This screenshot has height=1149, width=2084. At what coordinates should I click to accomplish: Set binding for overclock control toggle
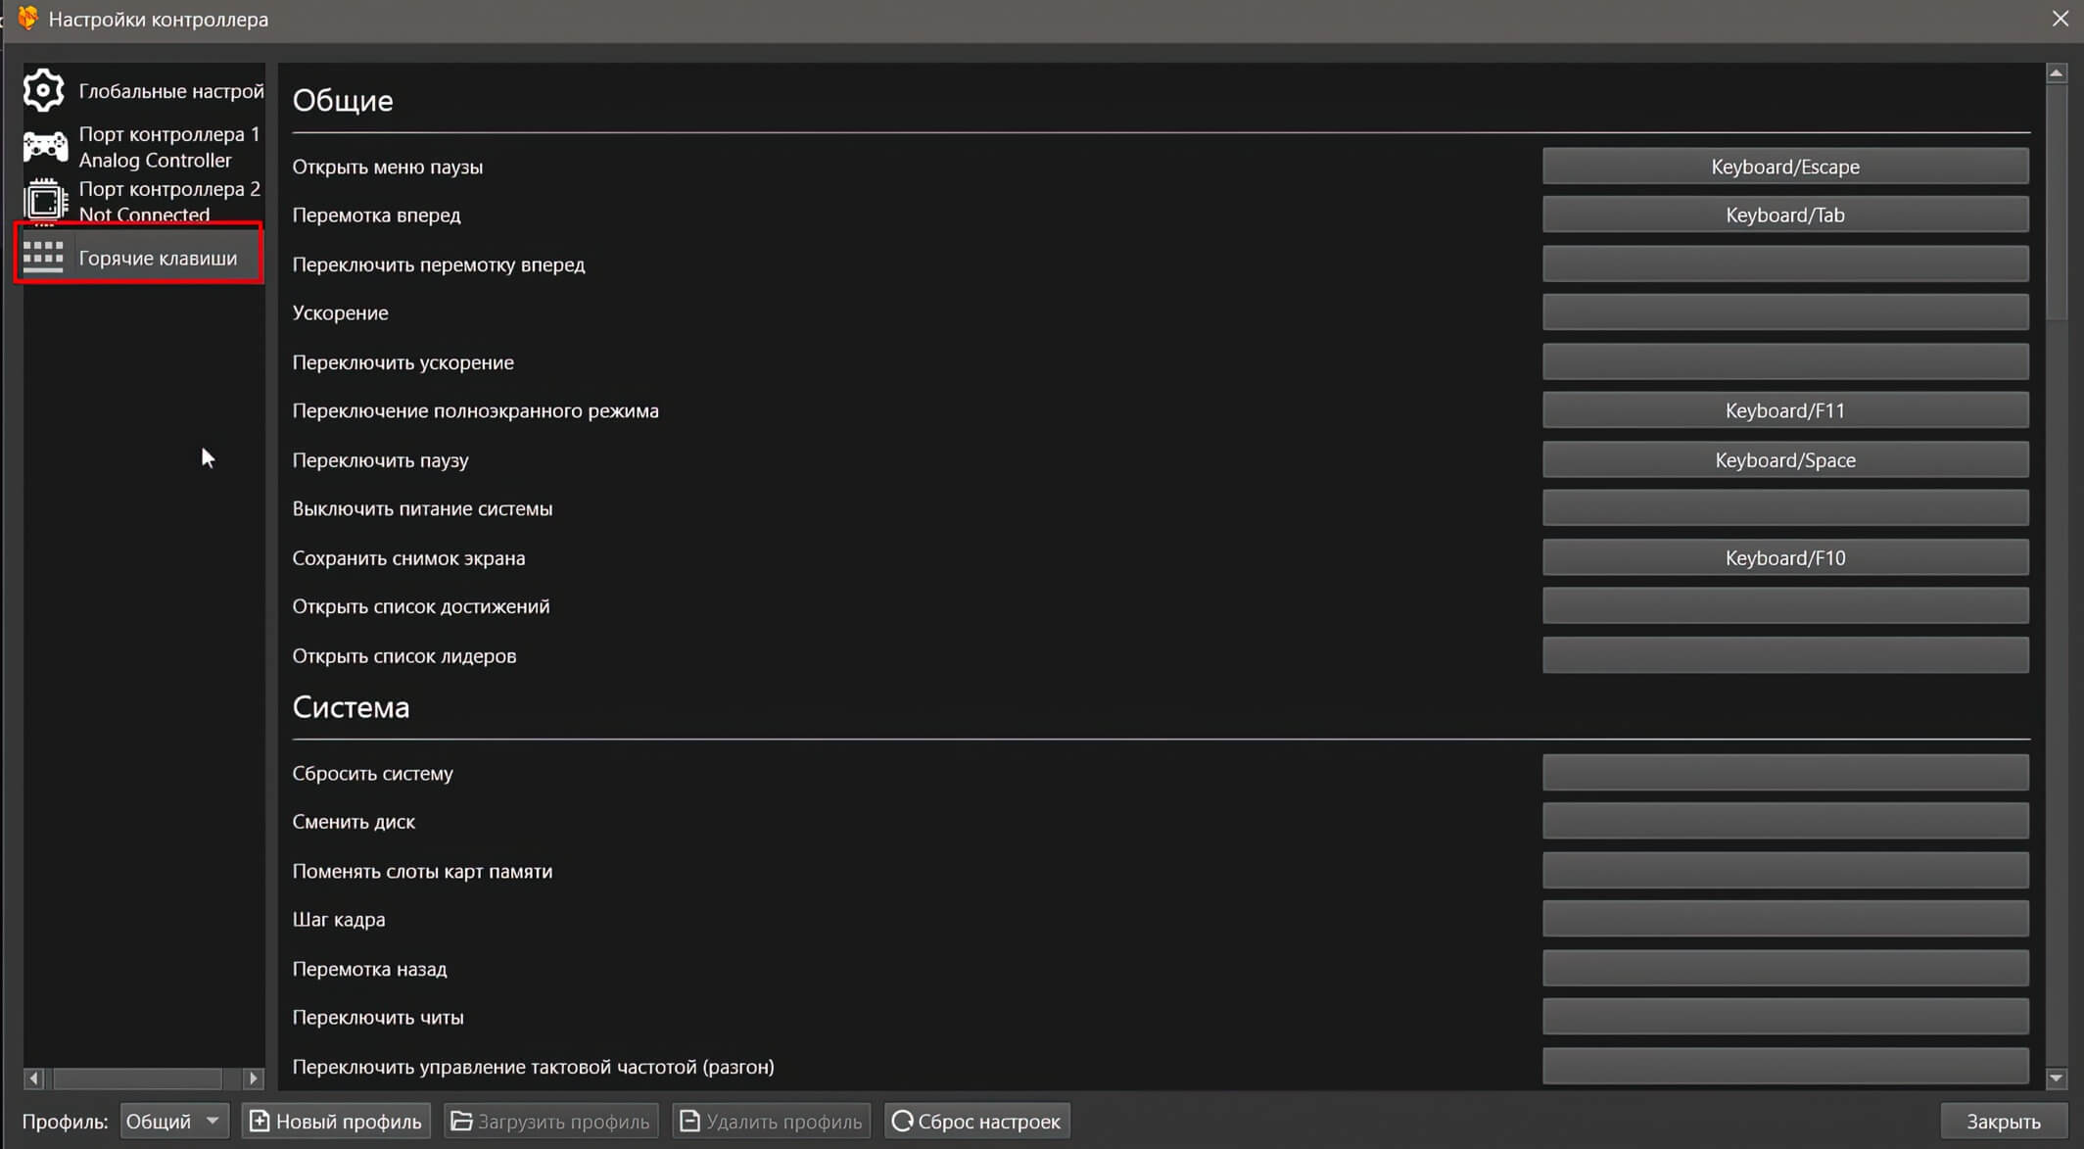[1785, 1066]
